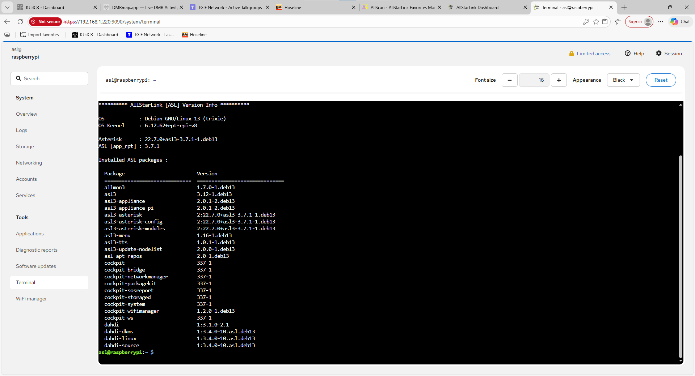Open the Services page
Screen dimensions: 695x376
pyautogui.click(x=25, y=195)
